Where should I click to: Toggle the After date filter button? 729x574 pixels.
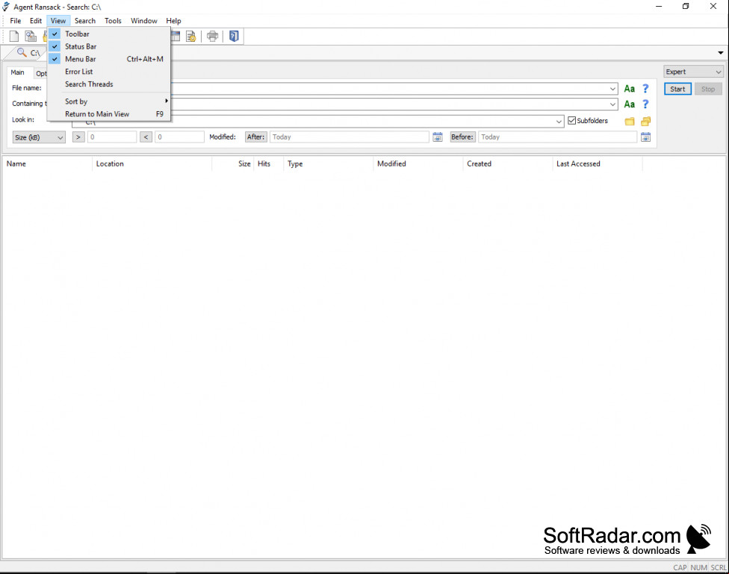tap(255, 137)
